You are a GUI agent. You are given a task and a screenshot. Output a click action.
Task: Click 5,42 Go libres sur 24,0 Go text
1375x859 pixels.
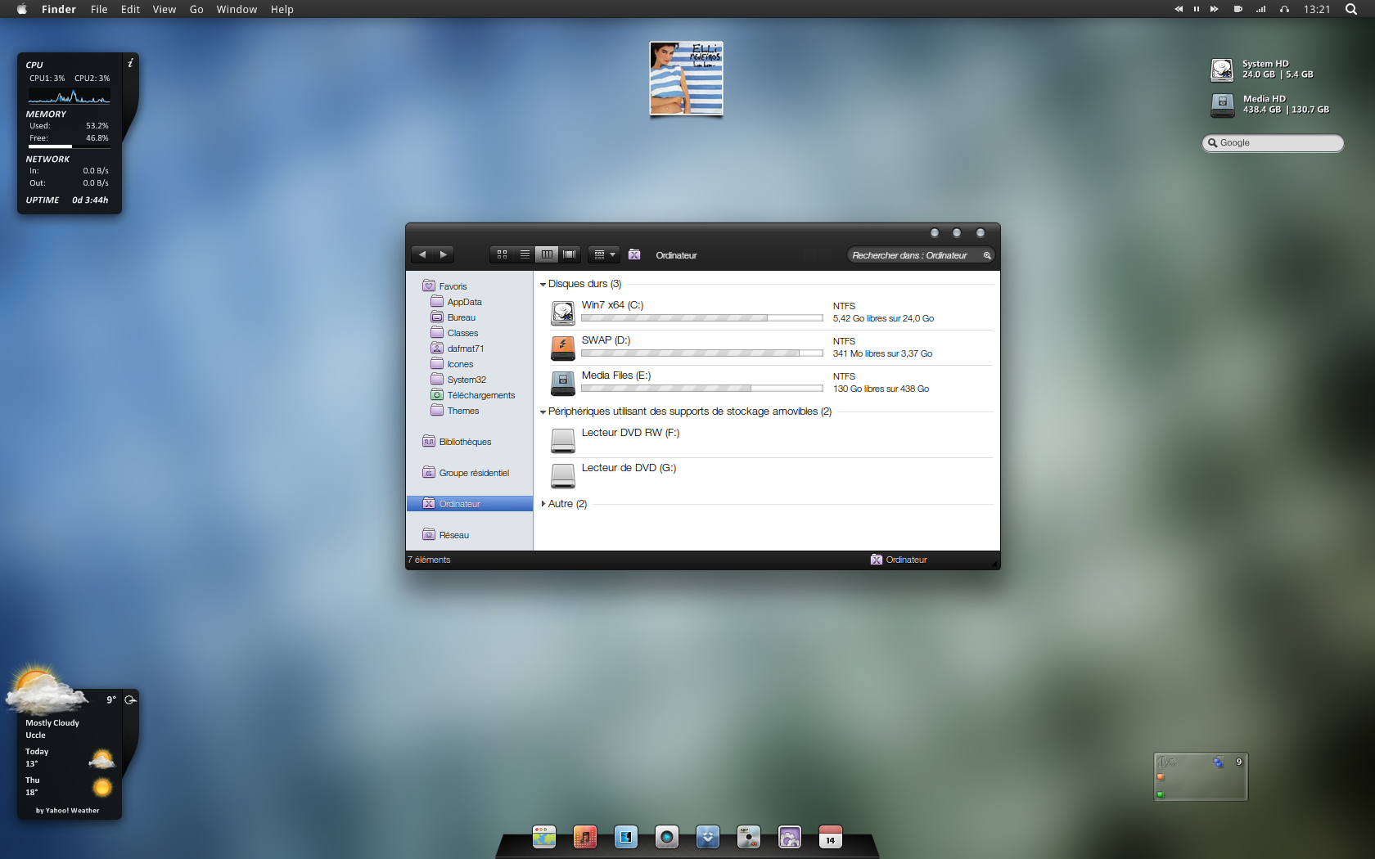pos(883,319)
